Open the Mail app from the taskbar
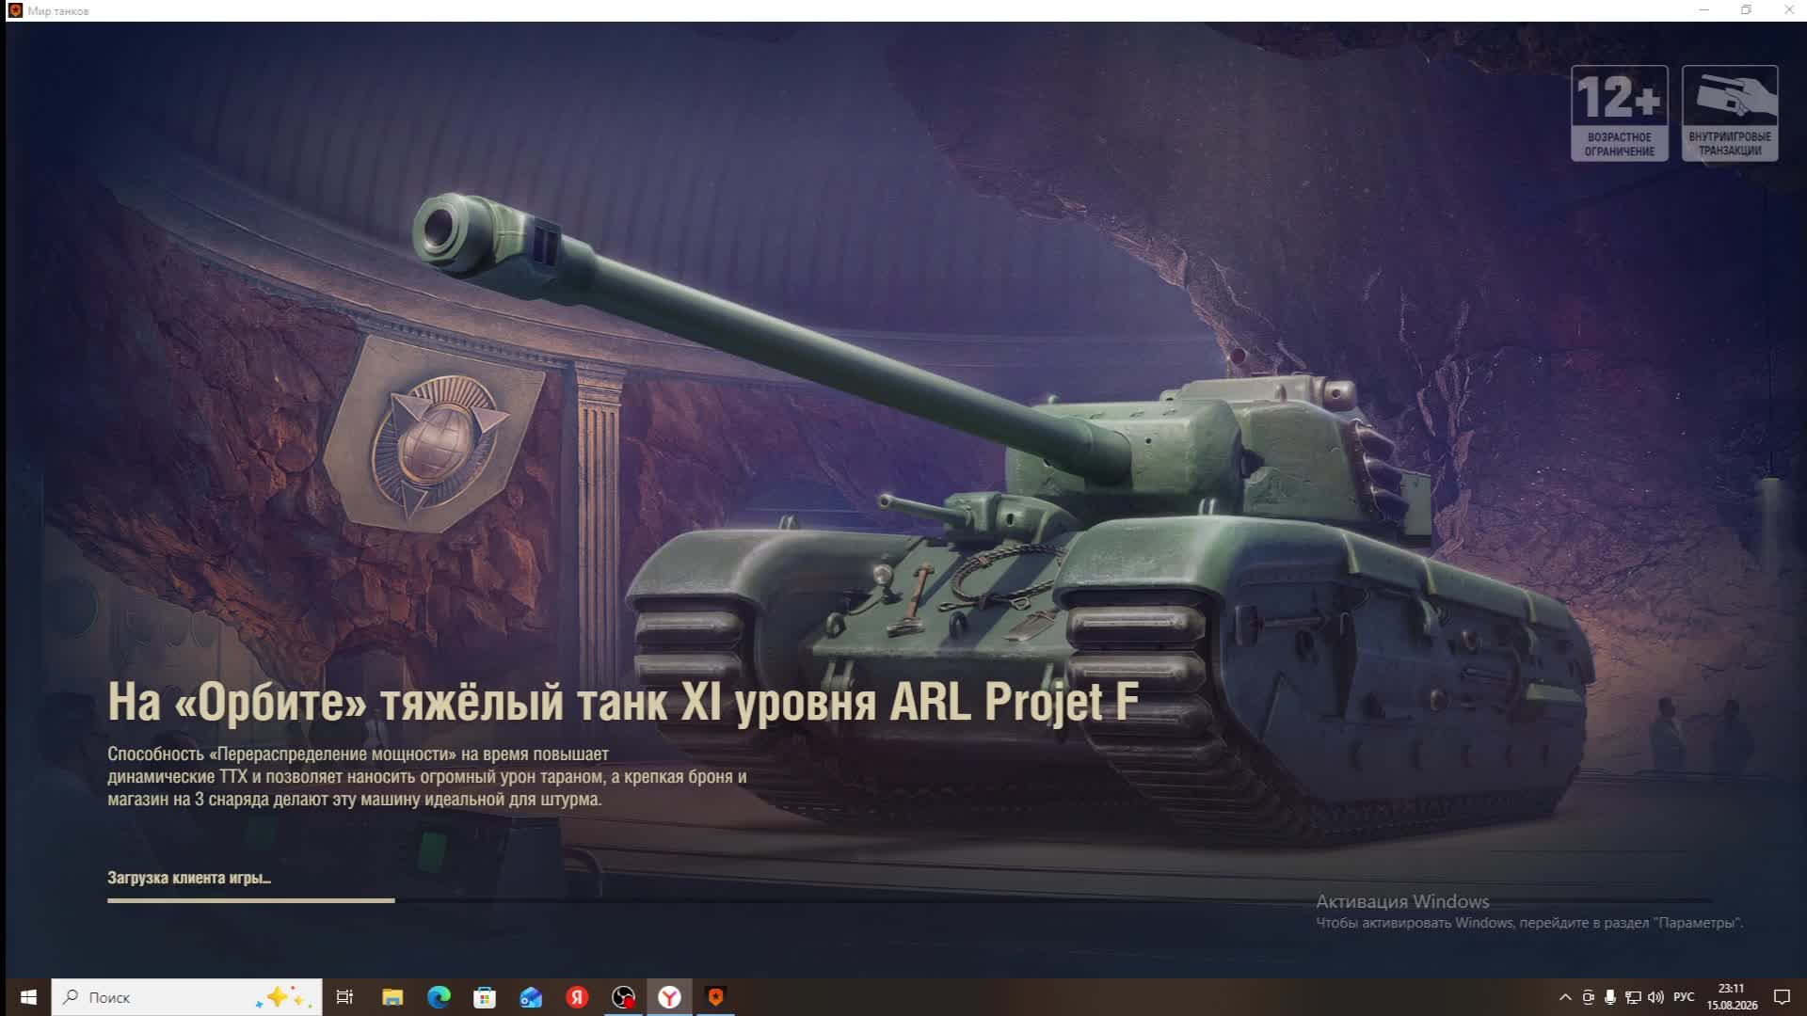 point(531,997)
